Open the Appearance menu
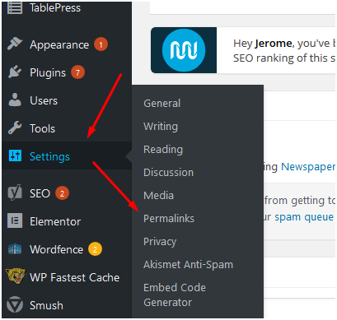This screenshot has width=337, height=320. click(x=59, y=44)
